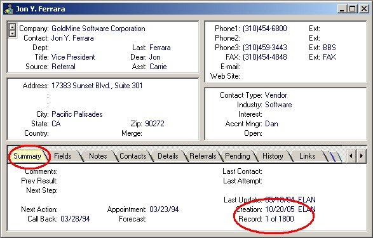
Task: Click the Company field GoldMine Software Corporation
Action: [98, 29]
